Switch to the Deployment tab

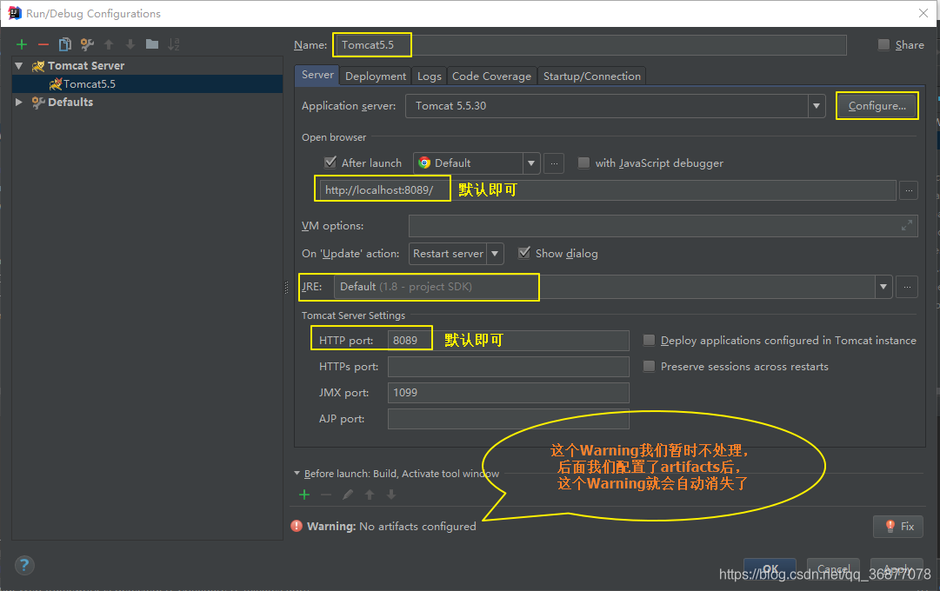click(376, 76)
